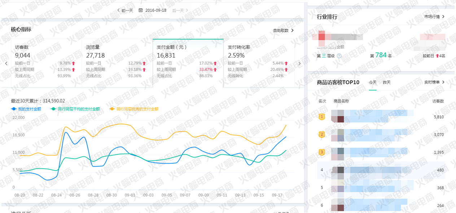Click rank 3 badge icon
This screenshot has width=456, height=213.
coord(322,152)
